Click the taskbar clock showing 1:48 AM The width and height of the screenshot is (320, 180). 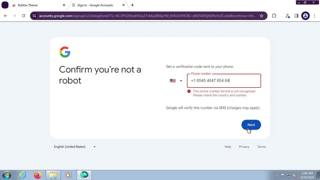point(307,175)
